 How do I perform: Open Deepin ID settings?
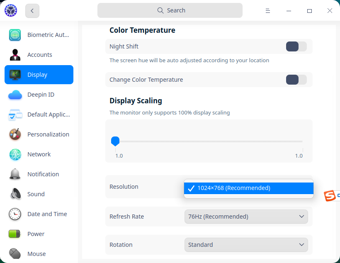coord(39,95)
